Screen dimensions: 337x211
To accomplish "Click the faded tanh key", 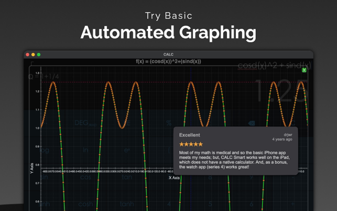I will [x=127, y=204].
